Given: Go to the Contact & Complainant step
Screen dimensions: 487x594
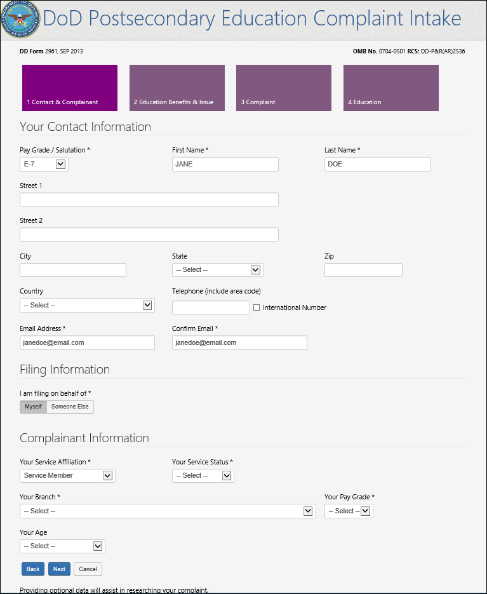Looking at the screenshot, I should click(70, 88).
